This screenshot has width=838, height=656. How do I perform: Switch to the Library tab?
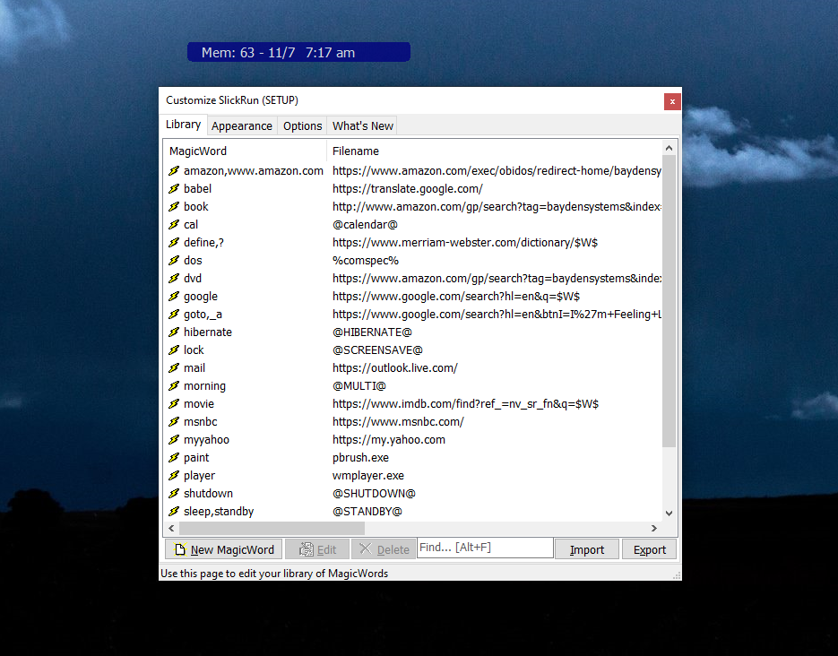click(x=184, y=125)
